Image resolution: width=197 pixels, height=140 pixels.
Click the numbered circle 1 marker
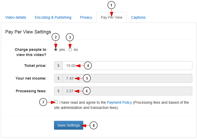[x=111, y=5]
